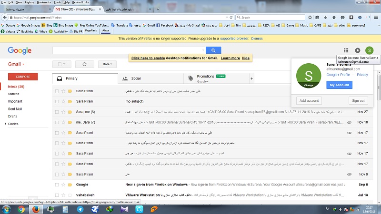Switch to the Promotions tab
Viewport: 381px width, 214px height.
[217, 78]
